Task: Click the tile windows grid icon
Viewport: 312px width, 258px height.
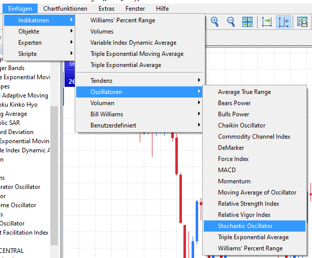Action: pos(247,22)
